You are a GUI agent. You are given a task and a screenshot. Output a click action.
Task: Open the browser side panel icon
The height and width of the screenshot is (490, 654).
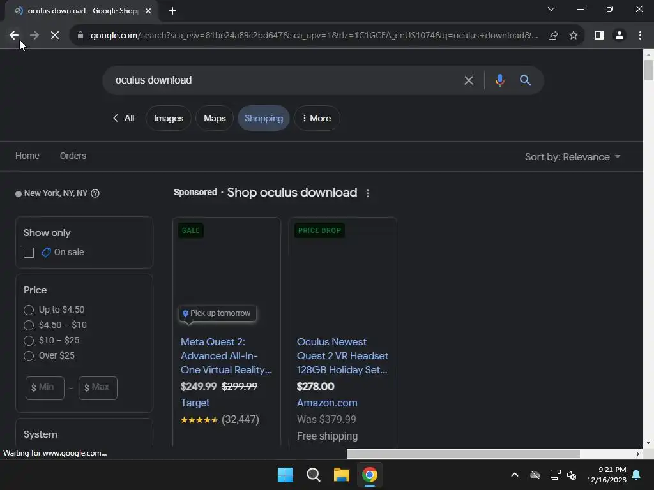tap(599, 36)
